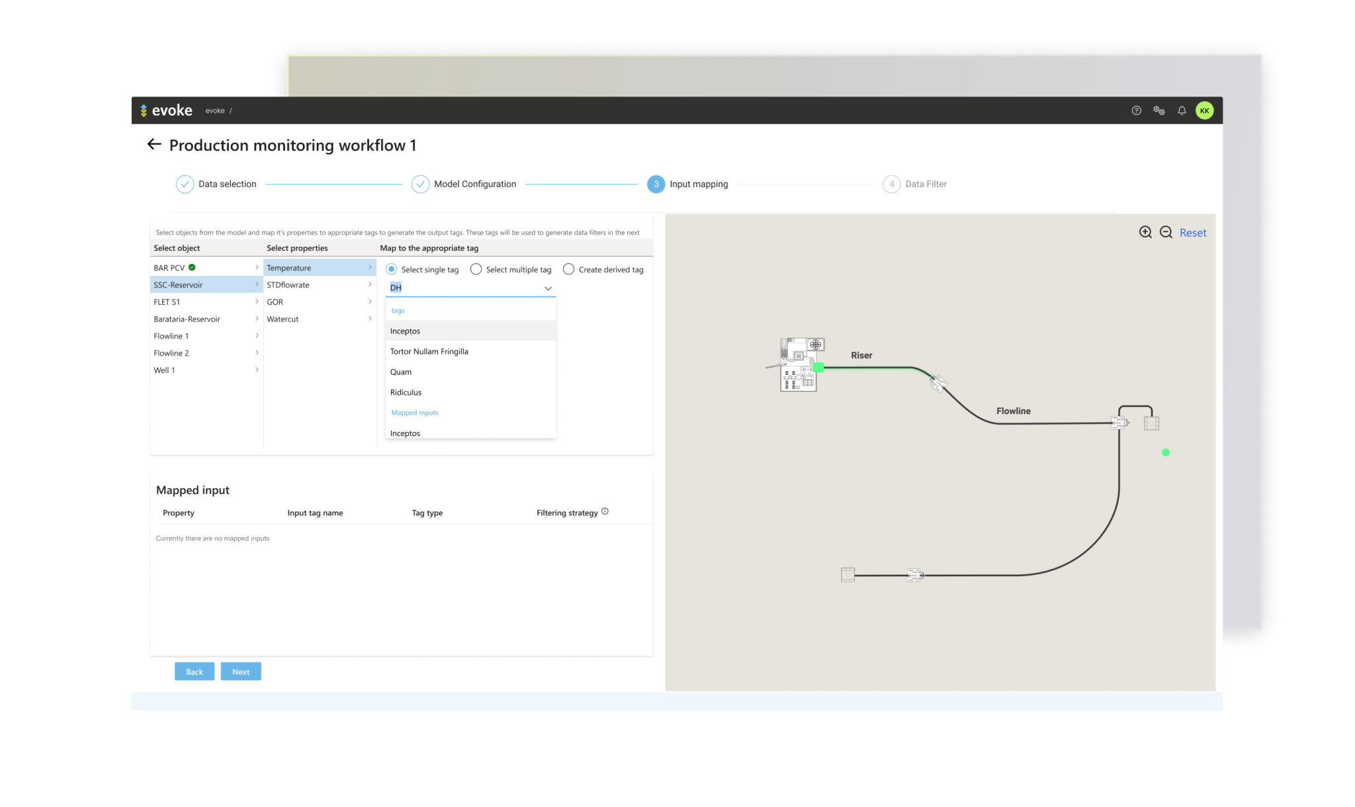The image size is (1355, 807).
Task: Expand the FLET S1 object chevron
Action: [x=257, y=302]
